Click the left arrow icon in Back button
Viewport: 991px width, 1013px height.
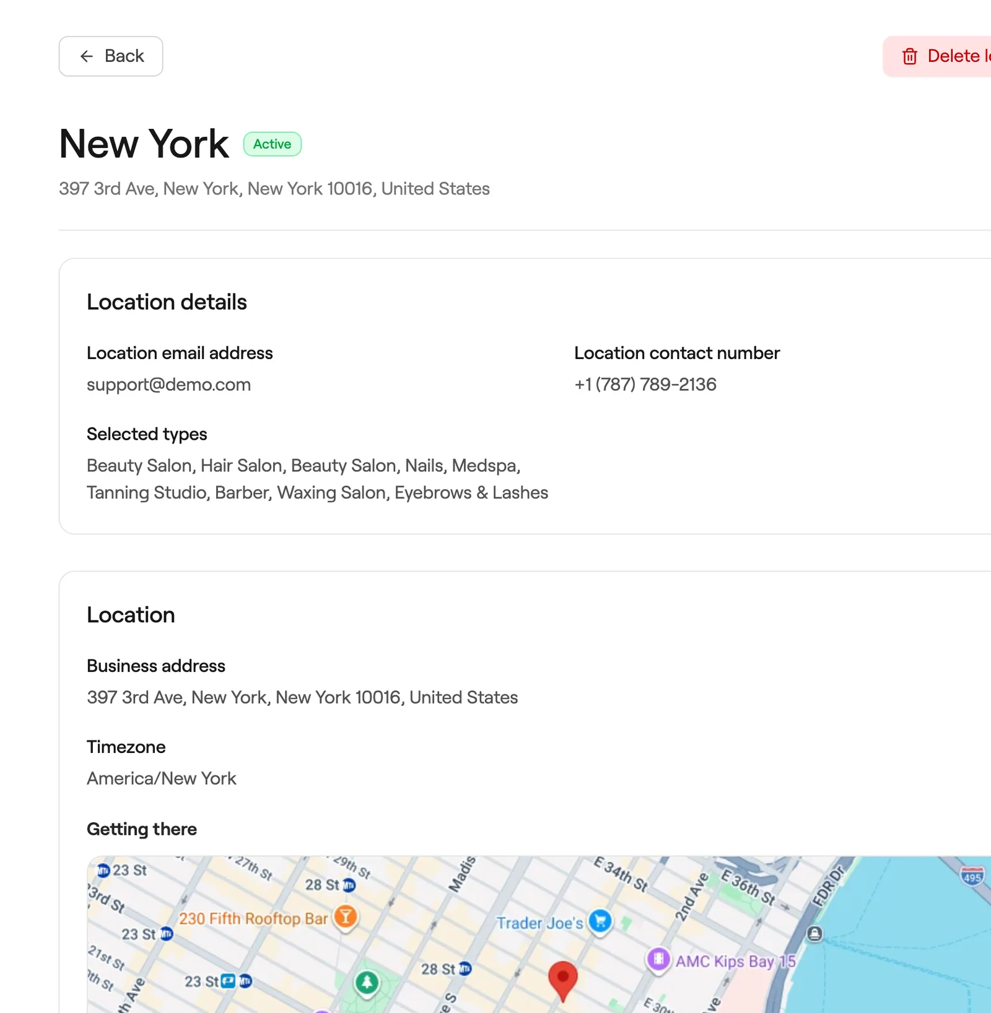click(87, 56)
